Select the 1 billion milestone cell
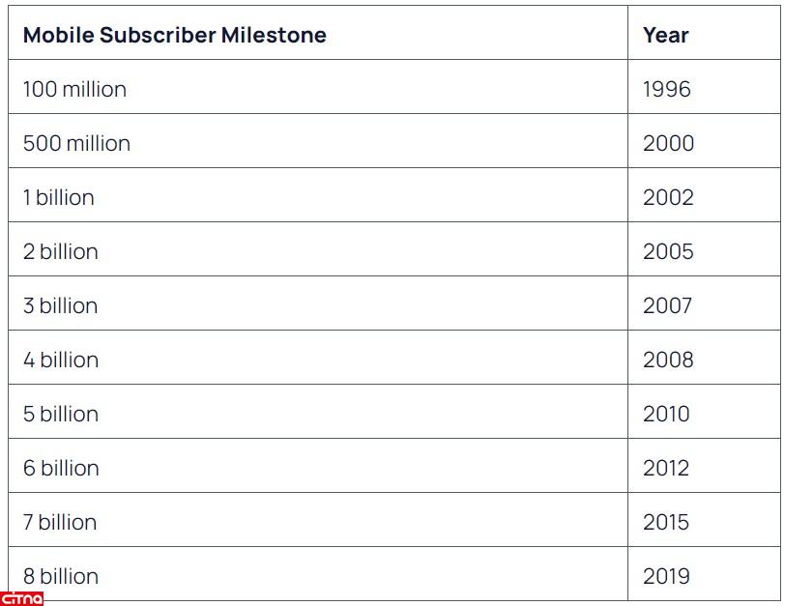 tap(59, 198)
